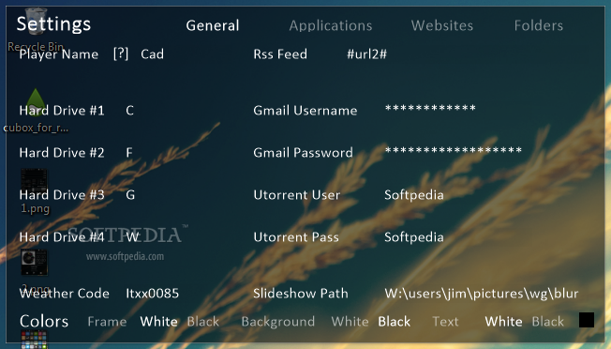Screen dimensions: 611x349
Task: Change Hard Drive #1 letter C
Action: click(x=129, y=111)
